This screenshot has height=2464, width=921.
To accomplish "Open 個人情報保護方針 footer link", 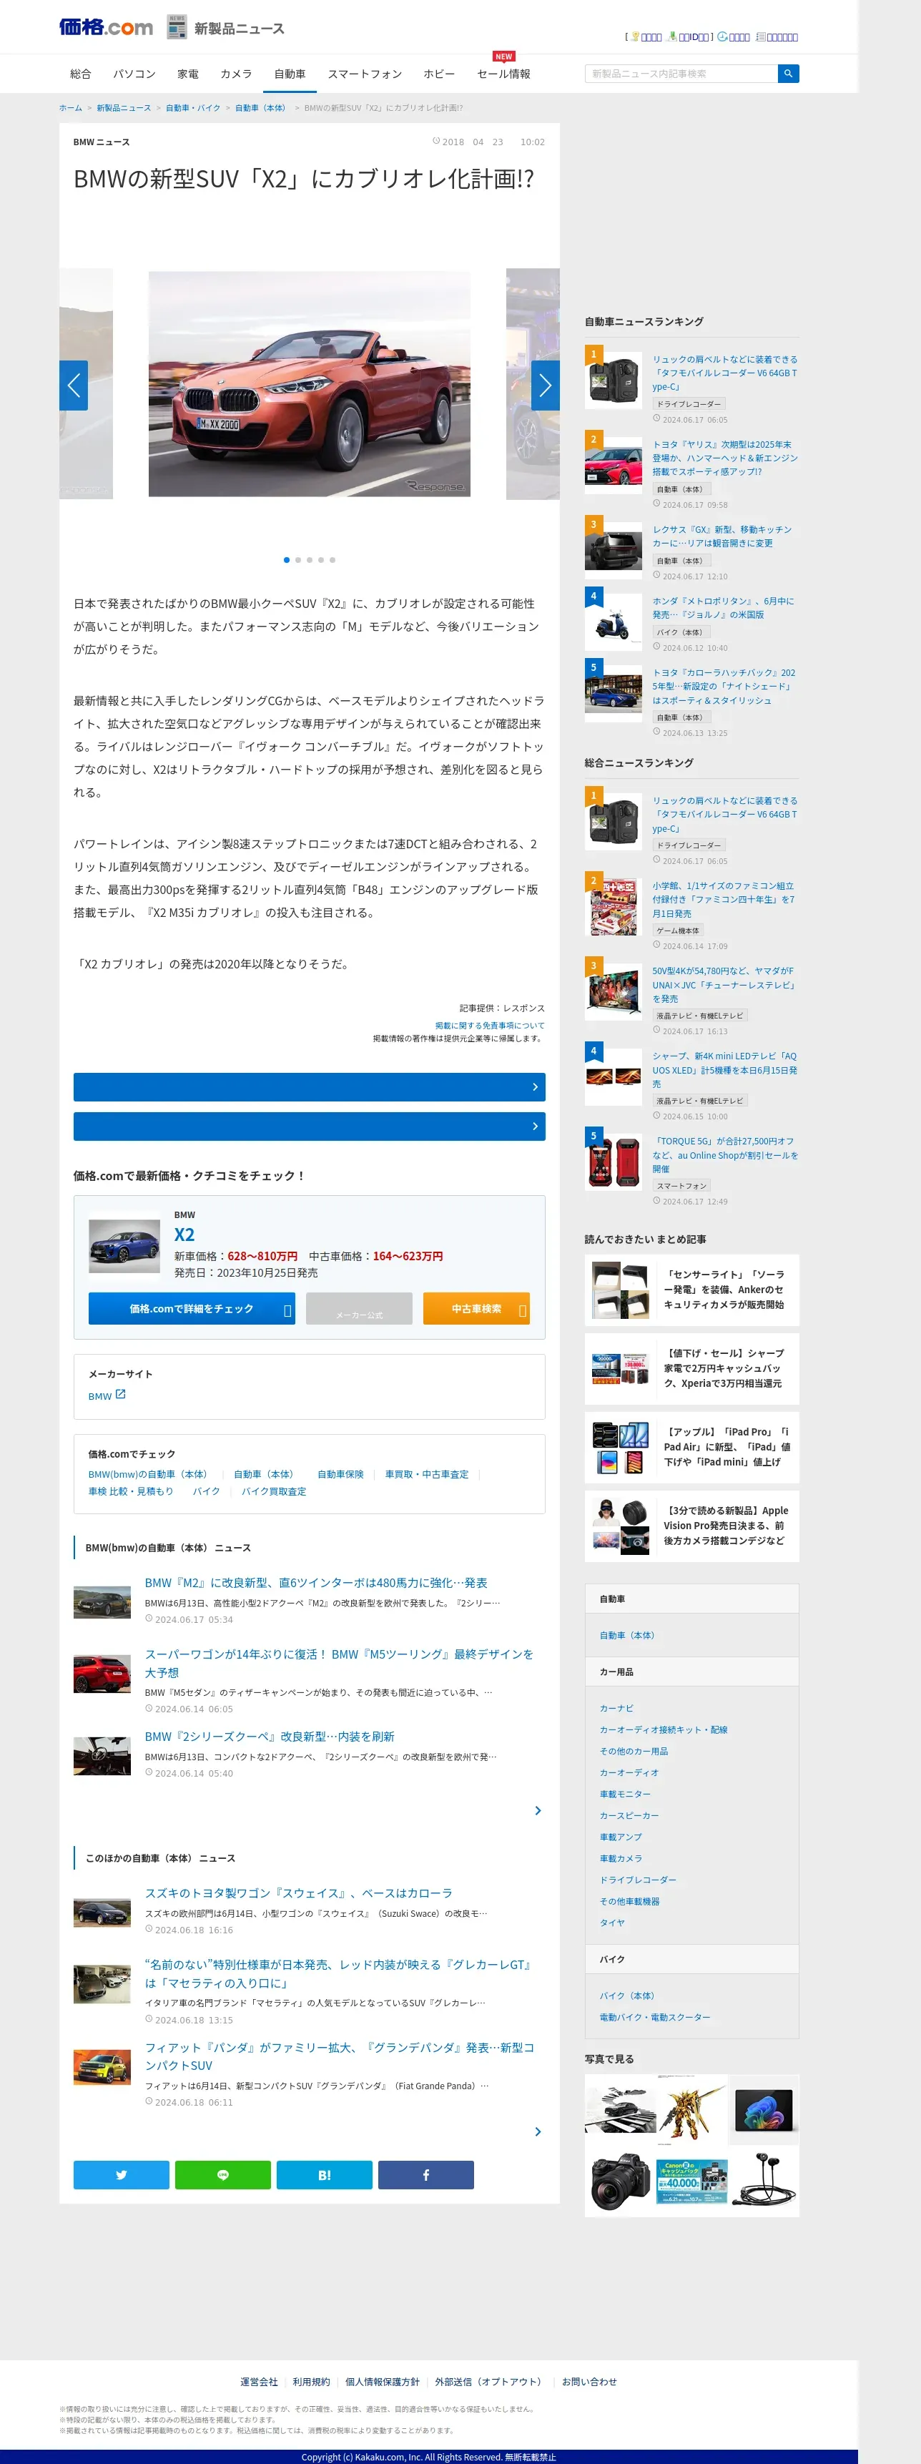I will pos(383,2382).
